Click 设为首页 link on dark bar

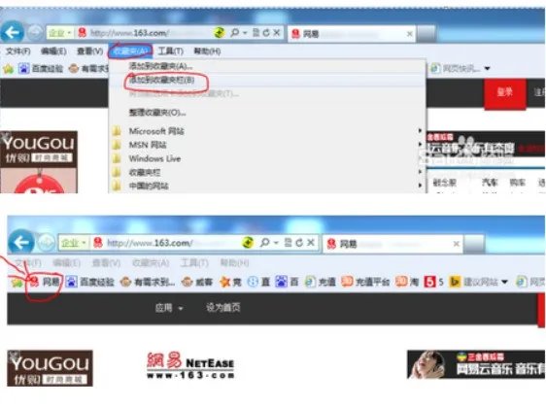tap(222, 307)
